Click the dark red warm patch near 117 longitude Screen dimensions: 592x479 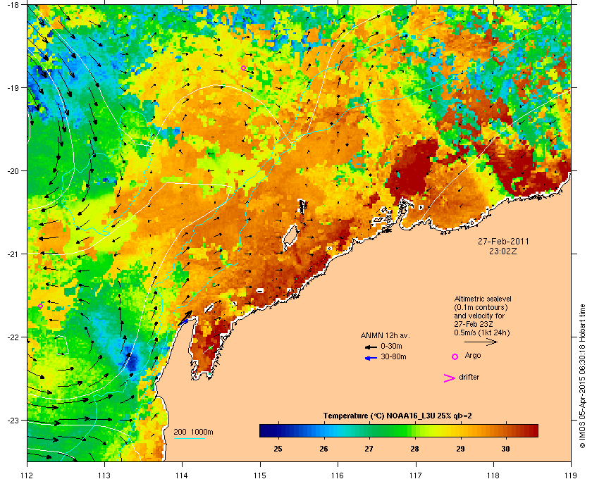click(412, 169)
